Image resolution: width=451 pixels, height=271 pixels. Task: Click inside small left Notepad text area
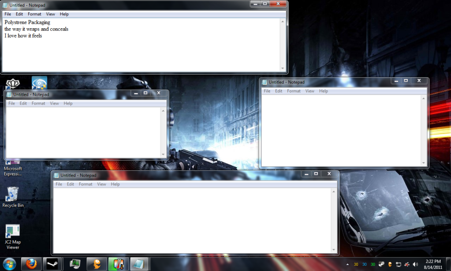point(83,132)
